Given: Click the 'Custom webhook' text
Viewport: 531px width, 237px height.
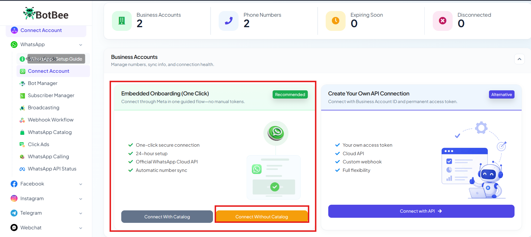Looking at the screenshot, I should point(362,162).
